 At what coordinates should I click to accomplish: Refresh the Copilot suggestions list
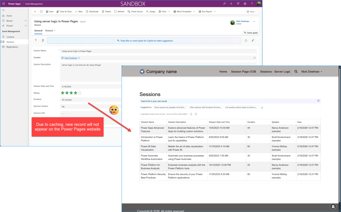click(262, 108)
